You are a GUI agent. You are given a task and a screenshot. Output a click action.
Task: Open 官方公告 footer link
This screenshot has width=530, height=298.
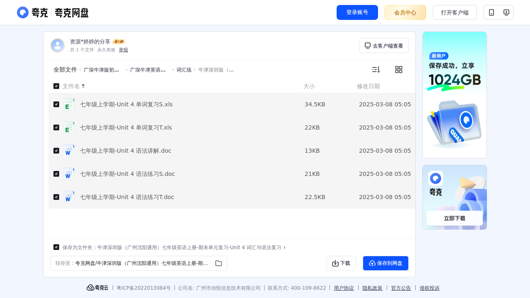coord(401,288)
